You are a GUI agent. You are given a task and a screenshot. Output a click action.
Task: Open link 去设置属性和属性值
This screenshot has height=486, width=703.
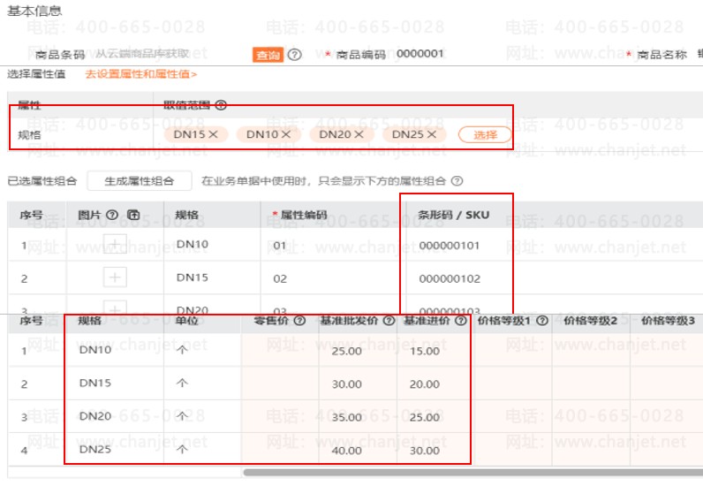[140, 74]
